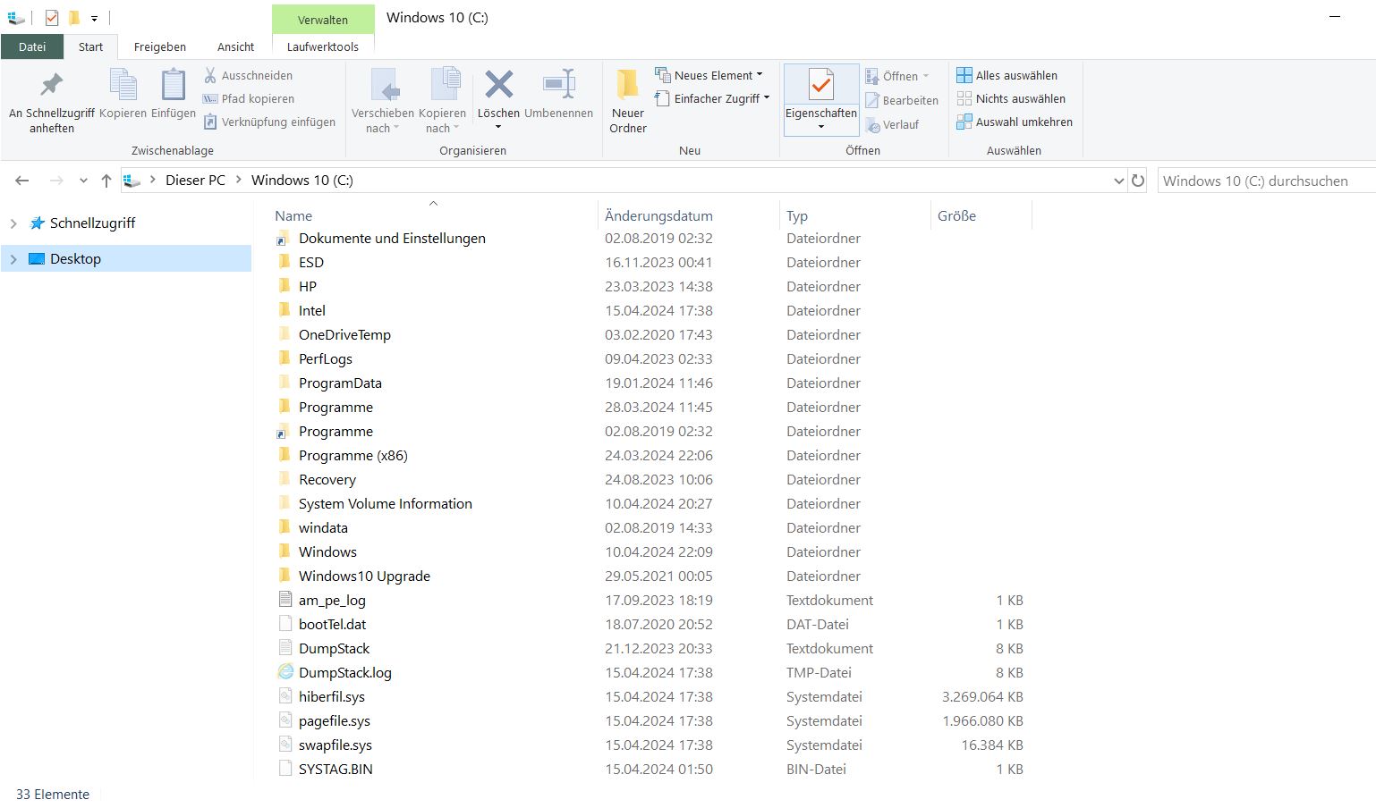Select the Windows10Upgrade folder

[364, 577]
